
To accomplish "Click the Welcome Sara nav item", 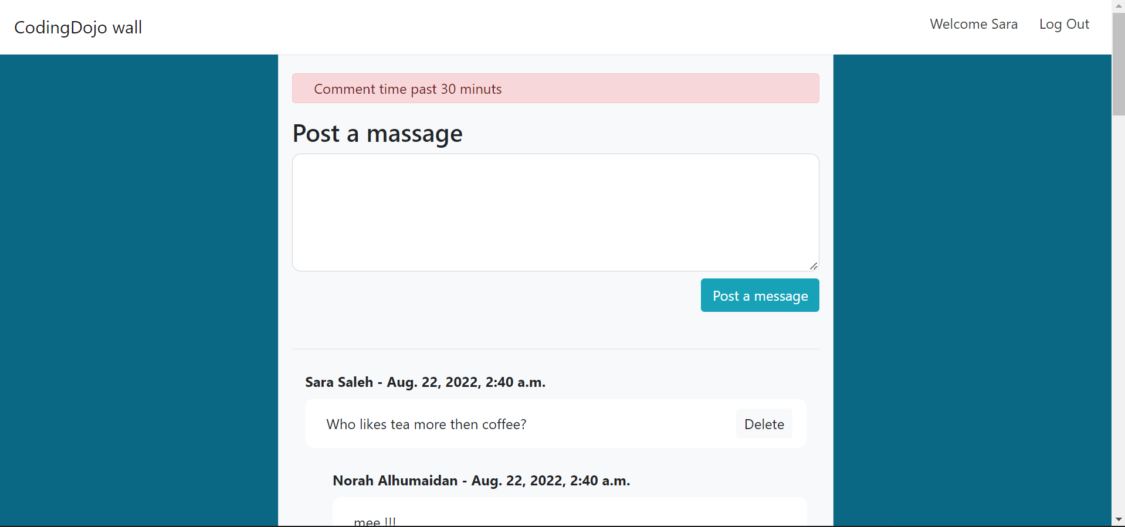I will point(974,24).
